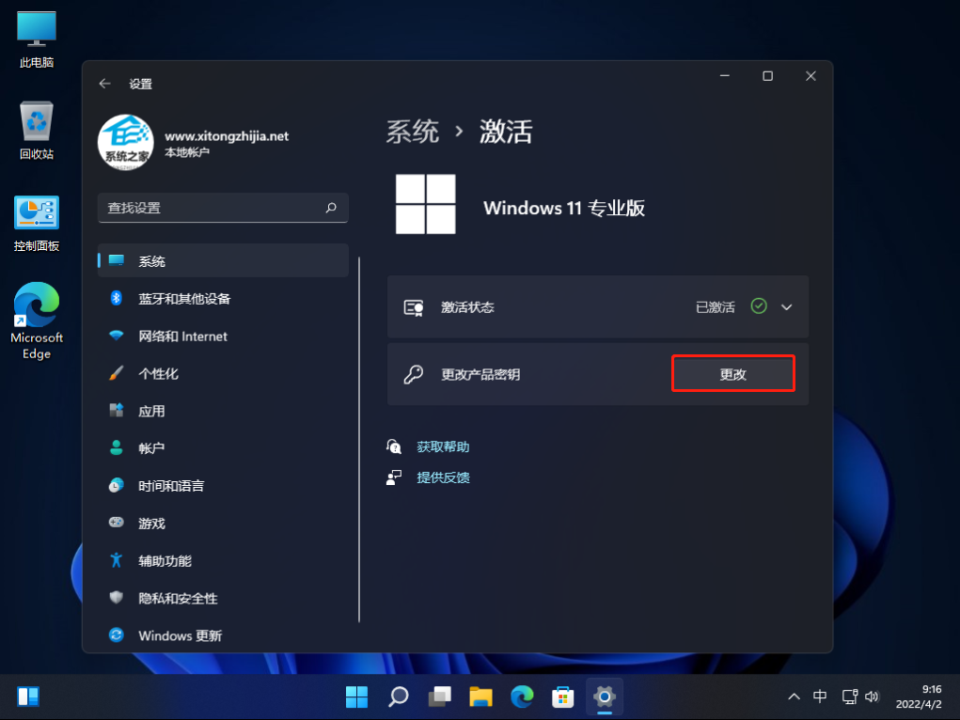Open 隐私和安全性 settings
The width and height of the screenshot is (960, 720).
[x=223, y=598]
